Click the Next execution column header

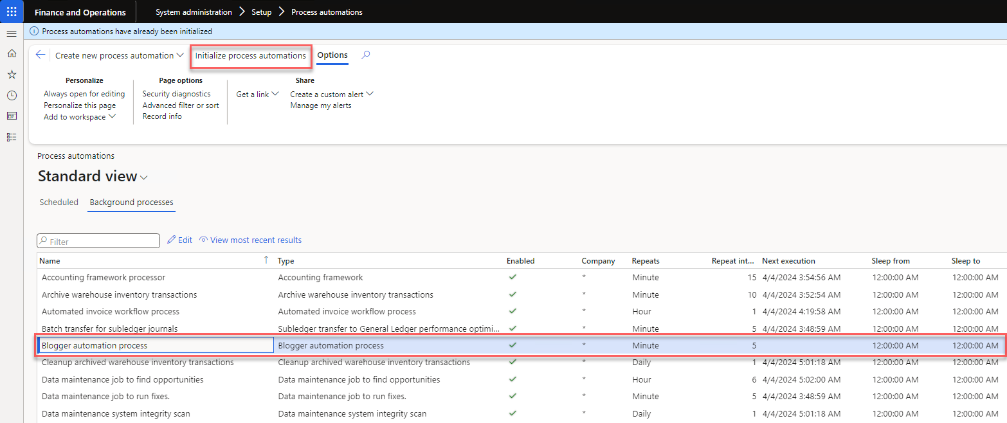(x=788, y=261)
